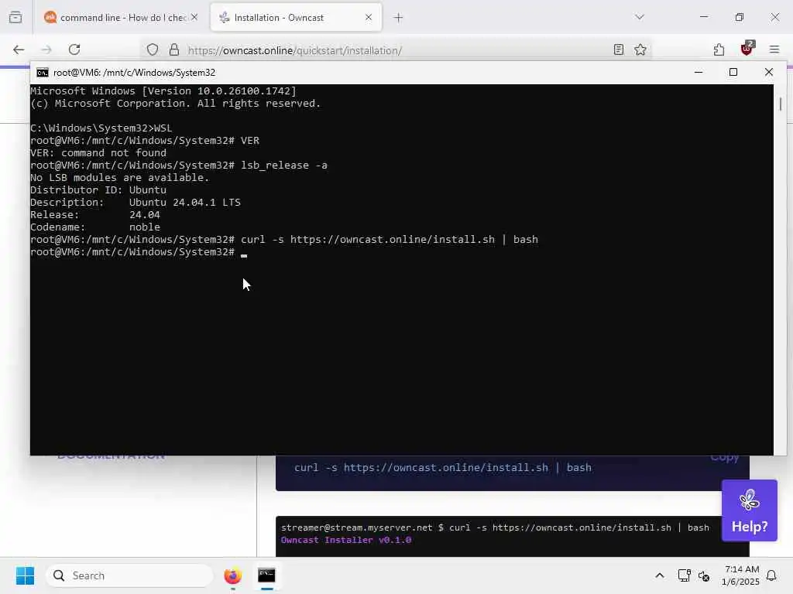Expand the list all tabs dropdown
Viewport: 793px width, 594px height.
coord(640,17)
